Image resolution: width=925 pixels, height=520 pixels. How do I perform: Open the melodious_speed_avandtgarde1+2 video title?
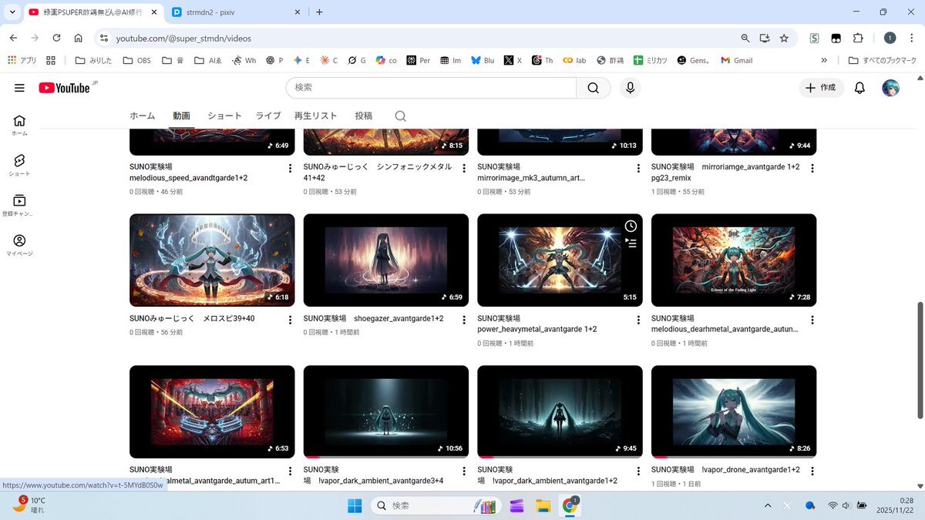189,178
